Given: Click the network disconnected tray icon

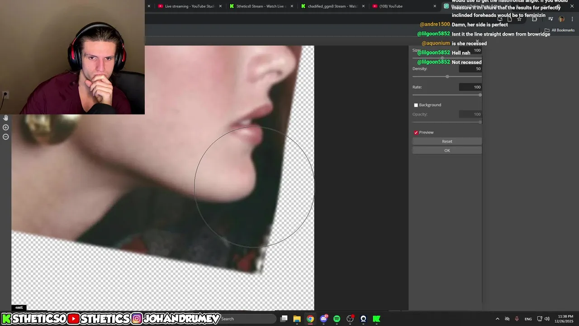Looking at the screenshot, I should click(x=507, y=319).
